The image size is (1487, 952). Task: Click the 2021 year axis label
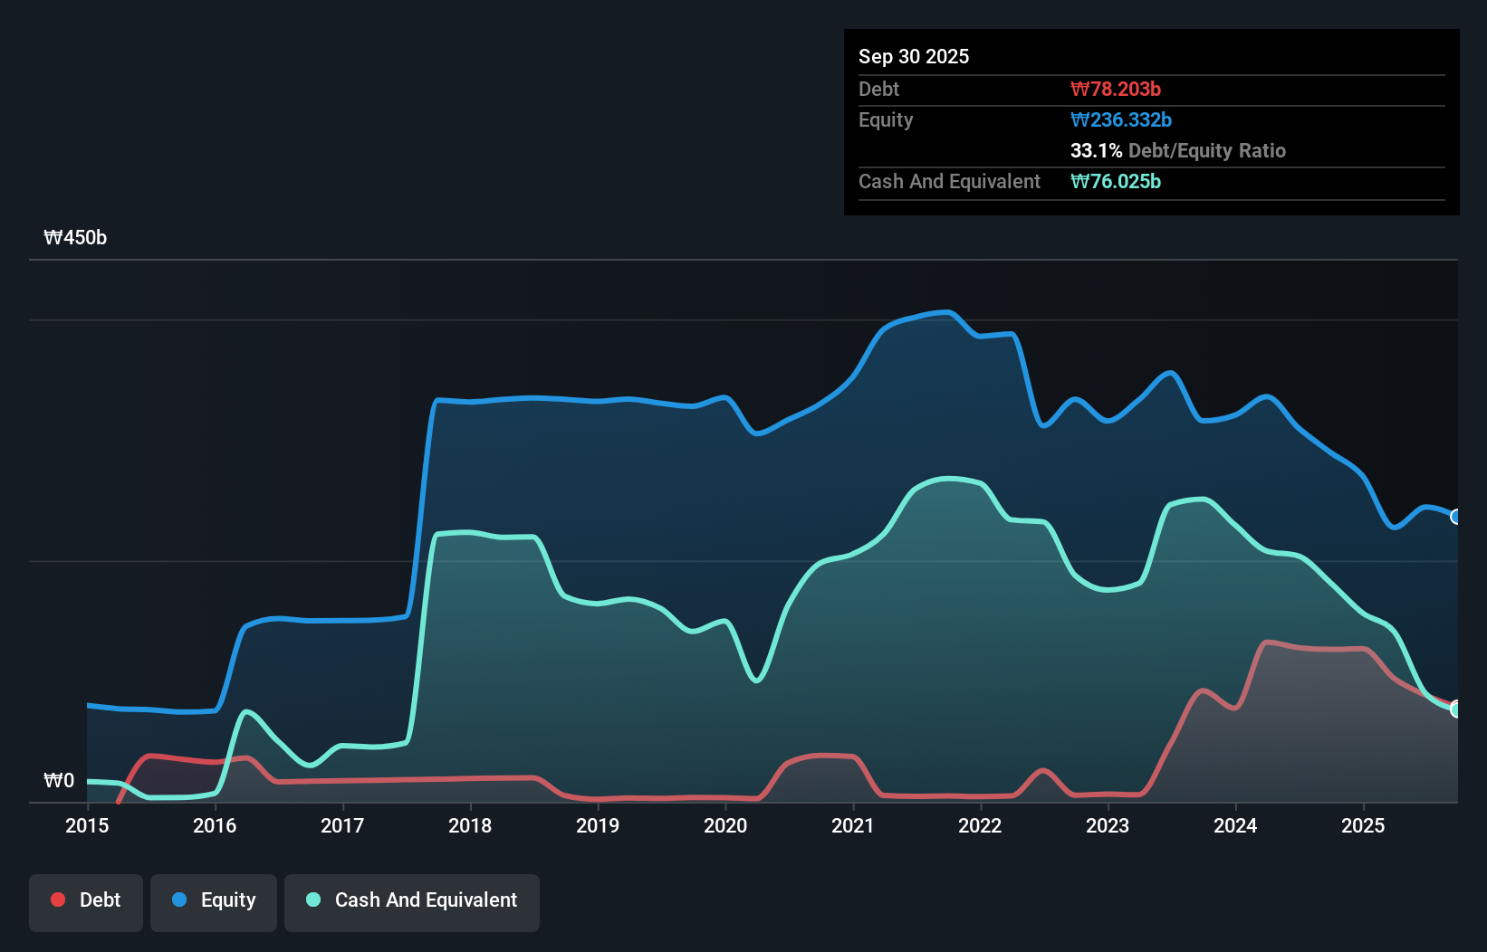(852, 825)
